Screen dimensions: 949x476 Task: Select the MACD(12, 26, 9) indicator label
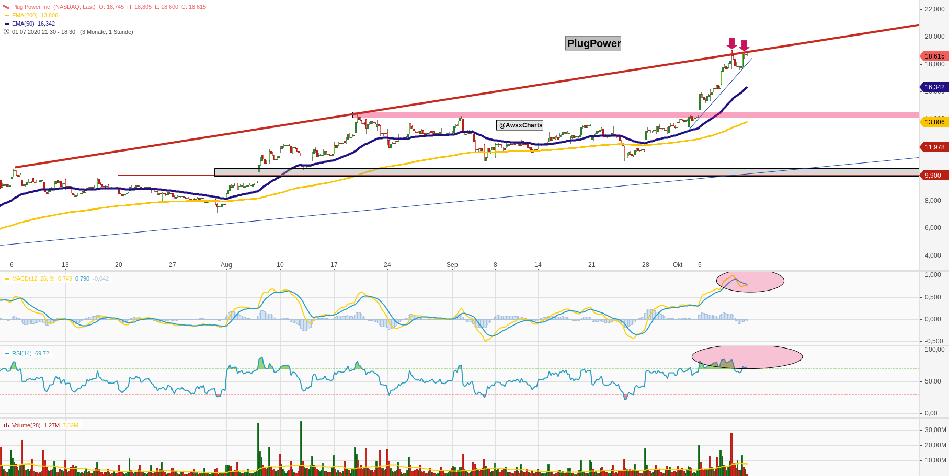click(x=33, y=278)
